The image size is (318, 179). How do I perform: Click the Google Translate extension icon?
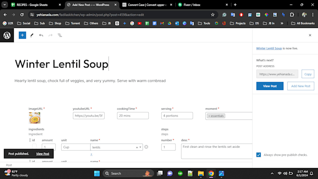point(233,14)
